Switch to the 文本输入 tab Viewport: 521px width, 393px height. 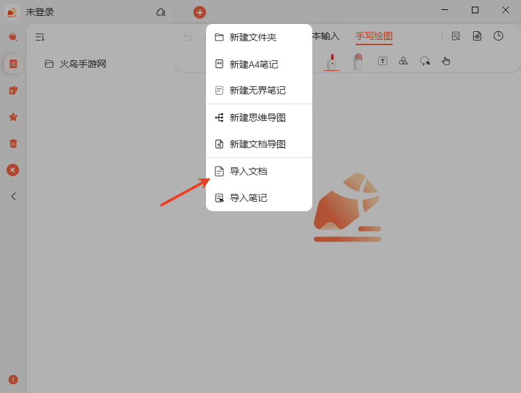[x=326, y=36]
